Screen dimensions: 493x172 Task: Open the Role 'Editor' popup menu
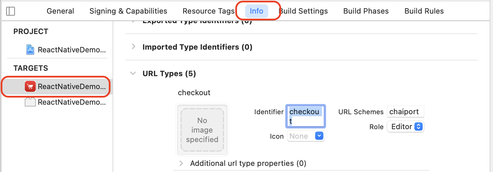406,127
